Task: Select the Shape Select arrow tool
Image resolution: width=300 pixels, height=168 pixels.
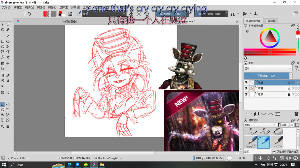Action: click(x=2, y=24)
